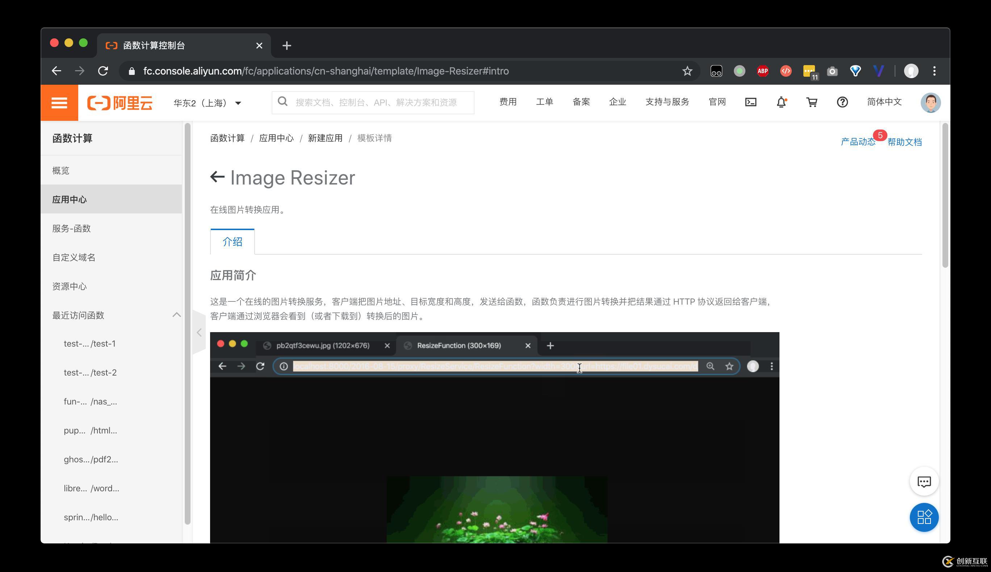The image size is (991, 572).
Task: Open 概览 in the sidebar
Action: click(x=111, y=170)
